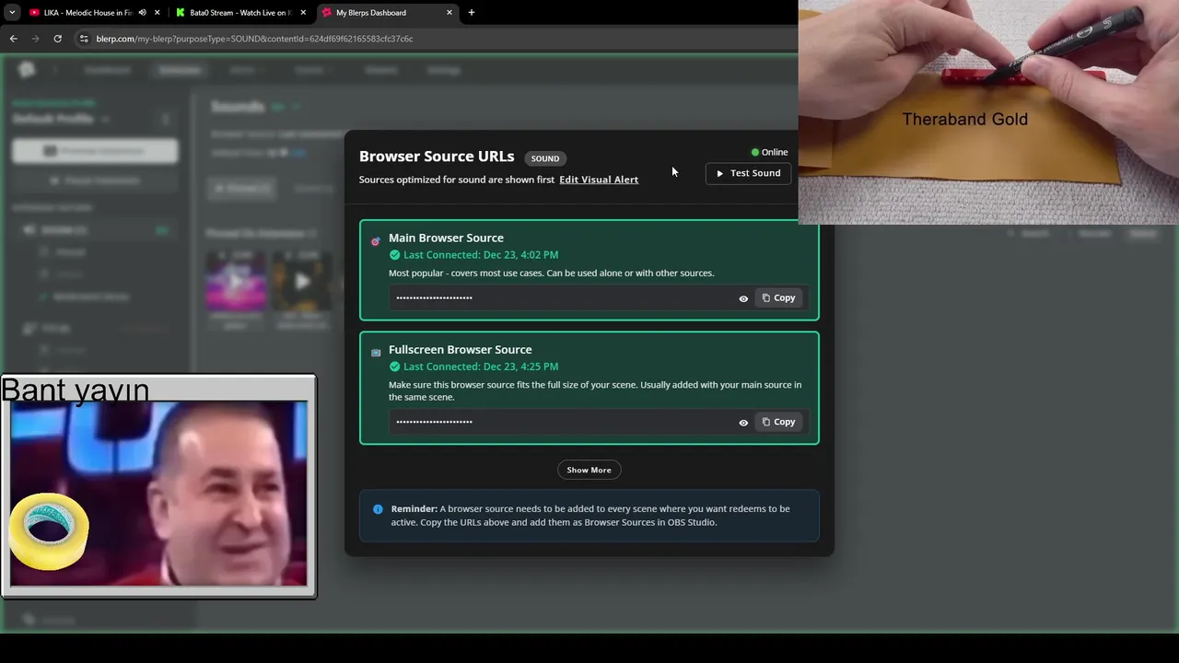Image resolution: width=1179 pixels, height=663 pixels.
Task: Click the Online status indicator
Action: 769,152
